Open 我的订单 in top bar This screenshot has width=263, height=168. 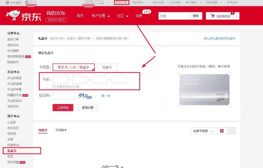pyautogui.click(x=121, y=3)
